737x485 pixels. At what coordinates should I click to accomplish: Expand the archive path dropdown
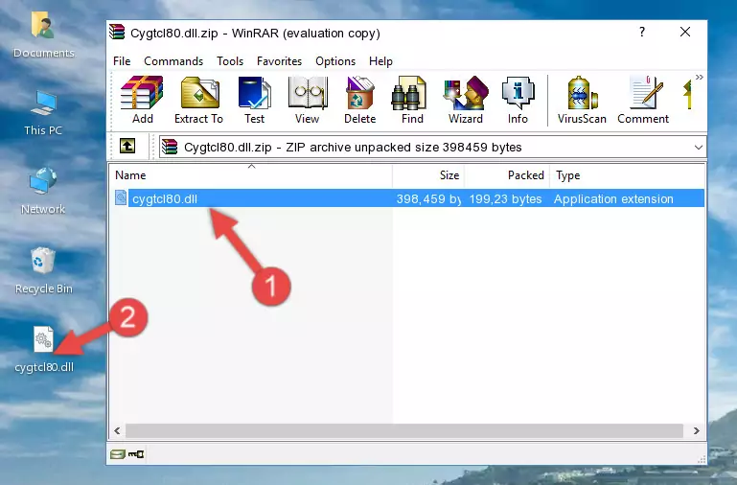(699, 148)
